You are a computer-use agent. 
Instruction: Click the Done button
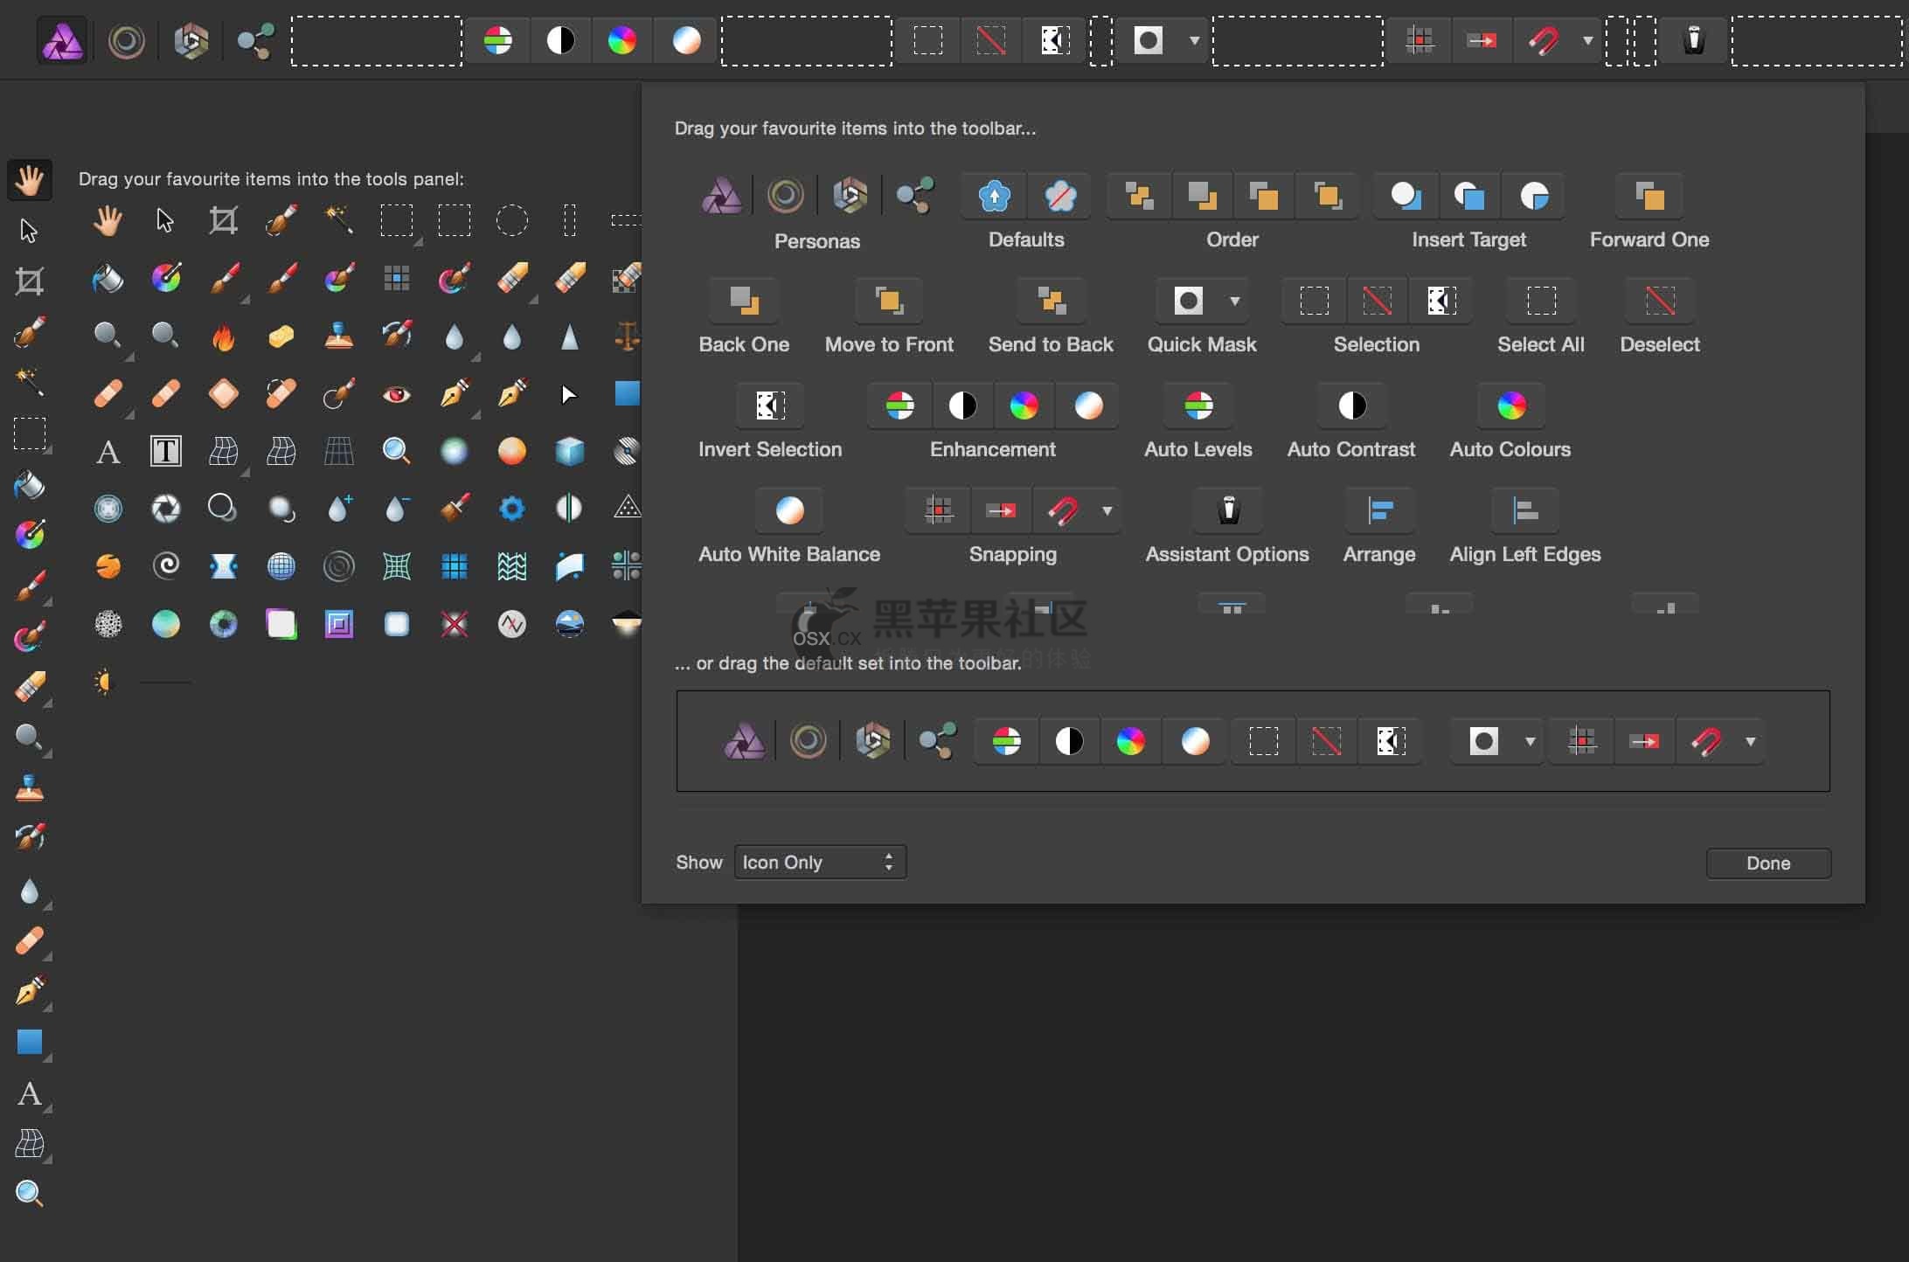pos(1768,863)
